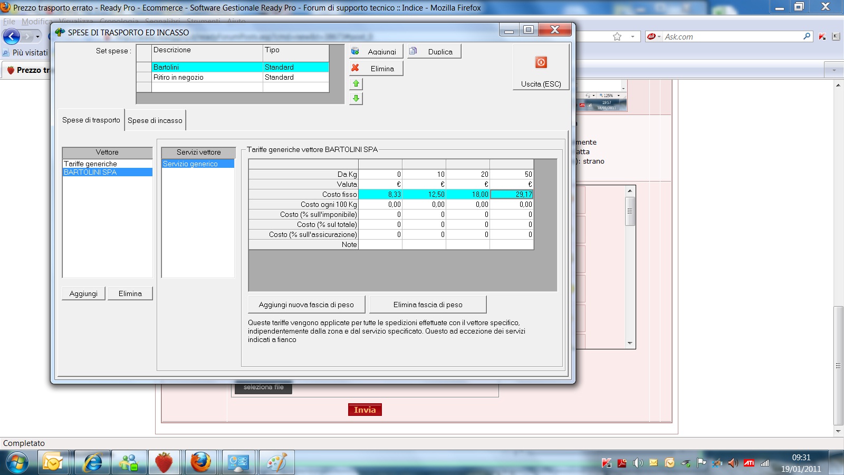Click the green down arrow icon
Screen dimensions: 844x475
[x=356, y=98]
